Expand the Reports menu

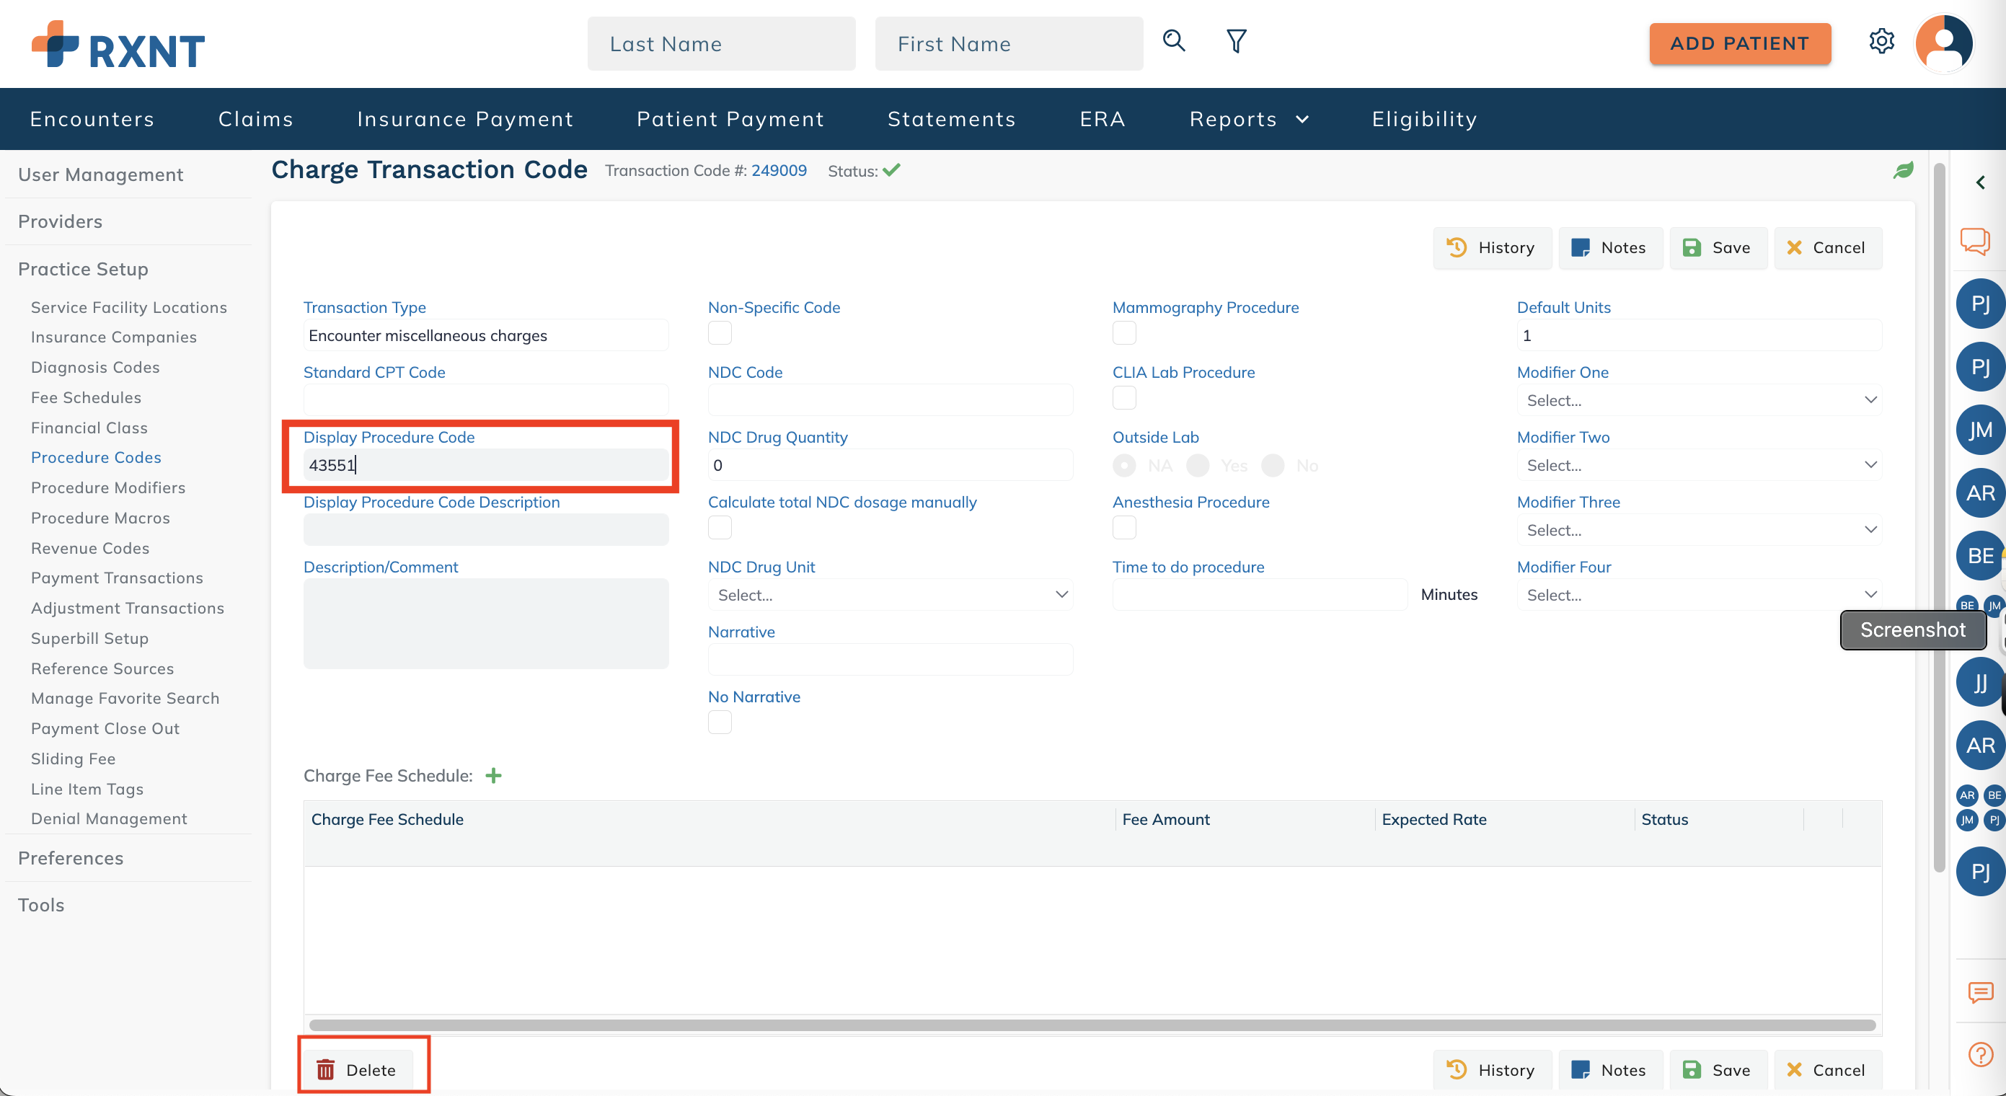1248,119
